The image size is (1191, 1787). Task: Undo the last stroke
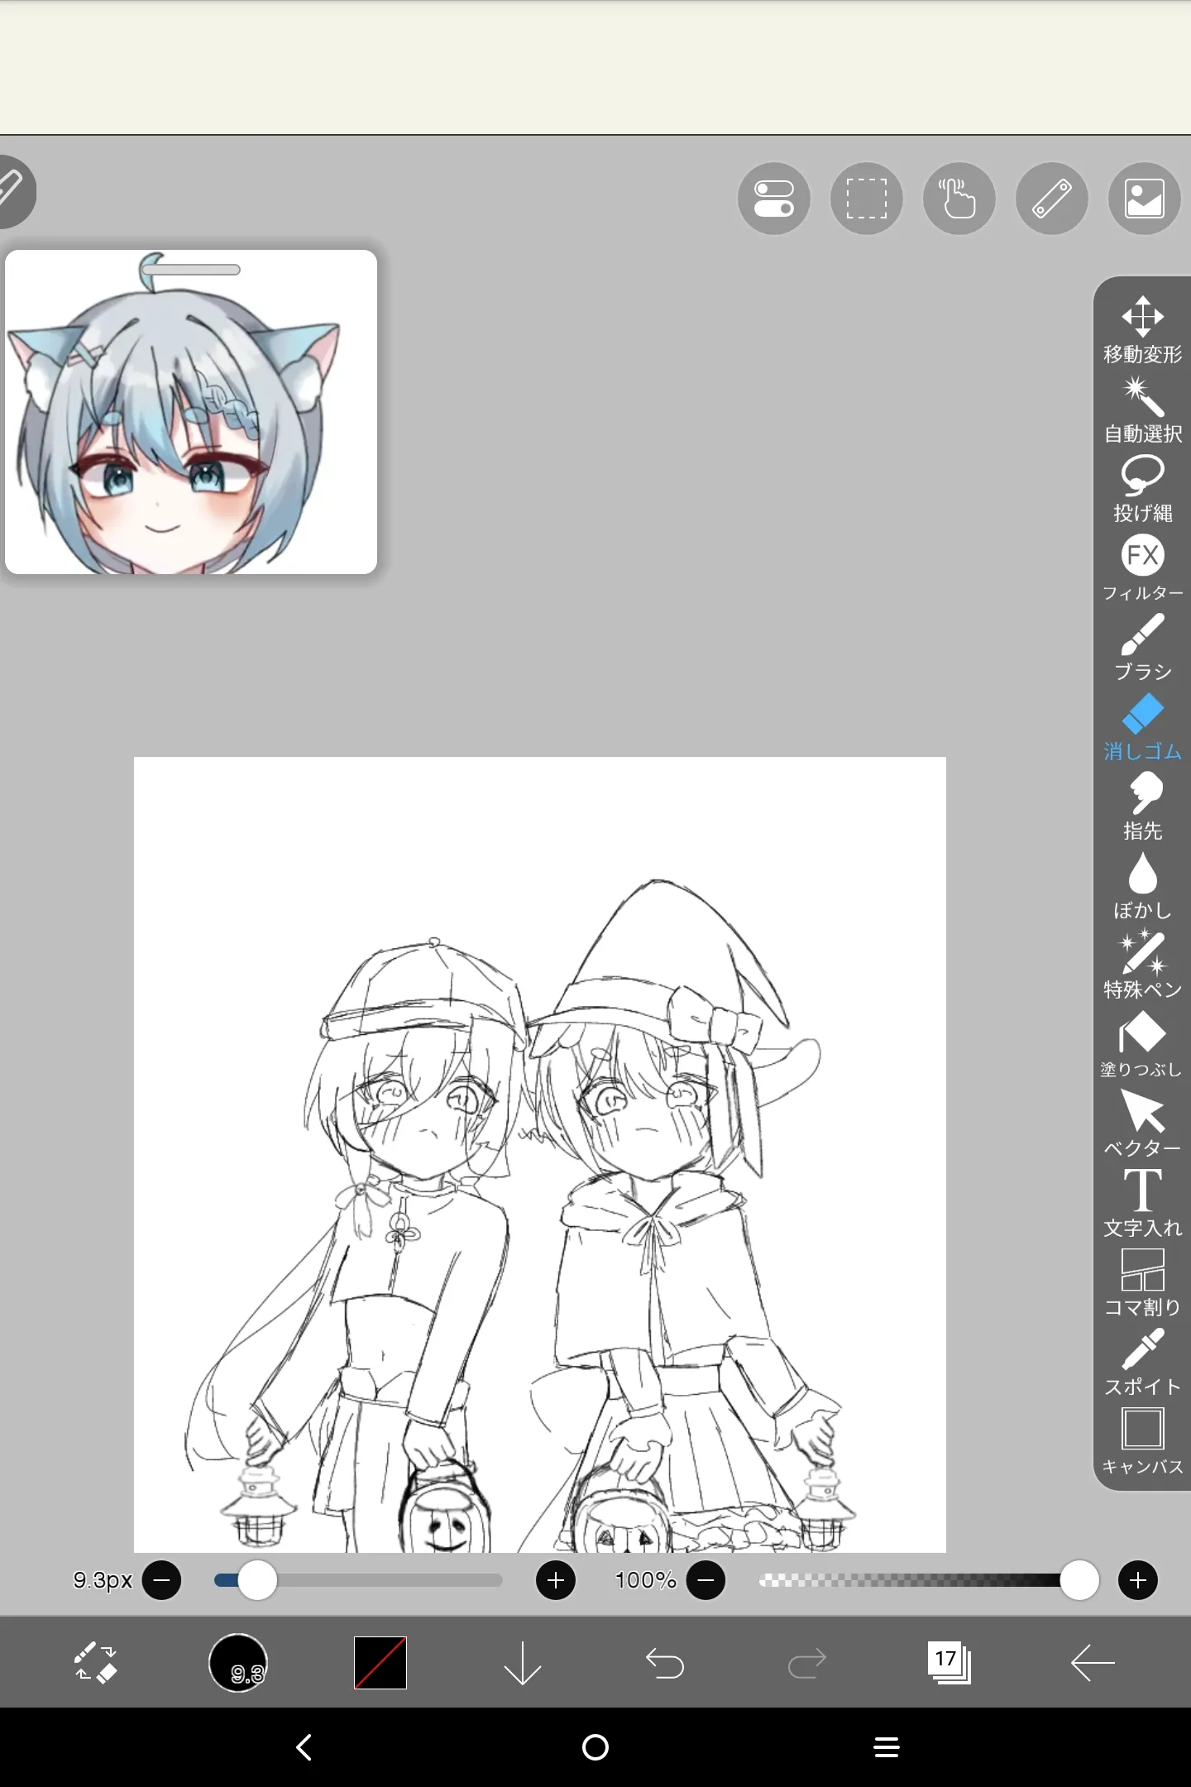pos(665,1662)
